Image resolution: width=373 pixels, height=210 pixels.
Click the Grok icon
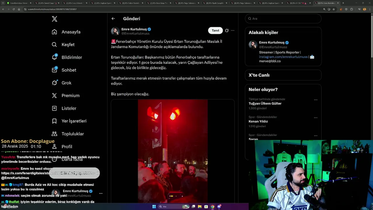pyautogui.click(x=54, y=83)
